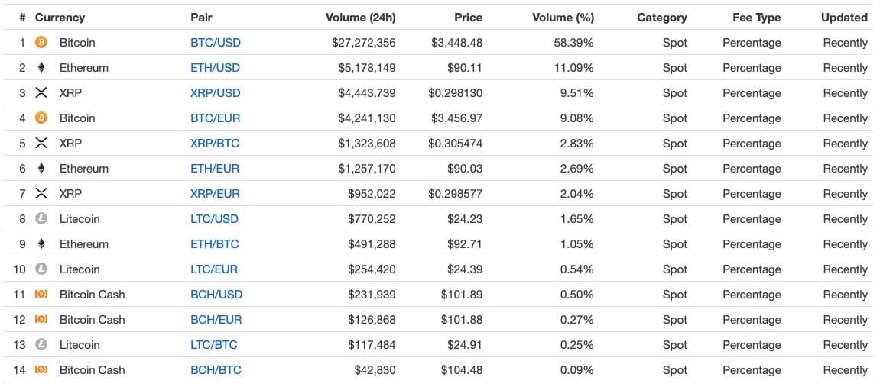Open the XRP/BTC pair link
880x387 pixels.
click(x=215, y=144)
